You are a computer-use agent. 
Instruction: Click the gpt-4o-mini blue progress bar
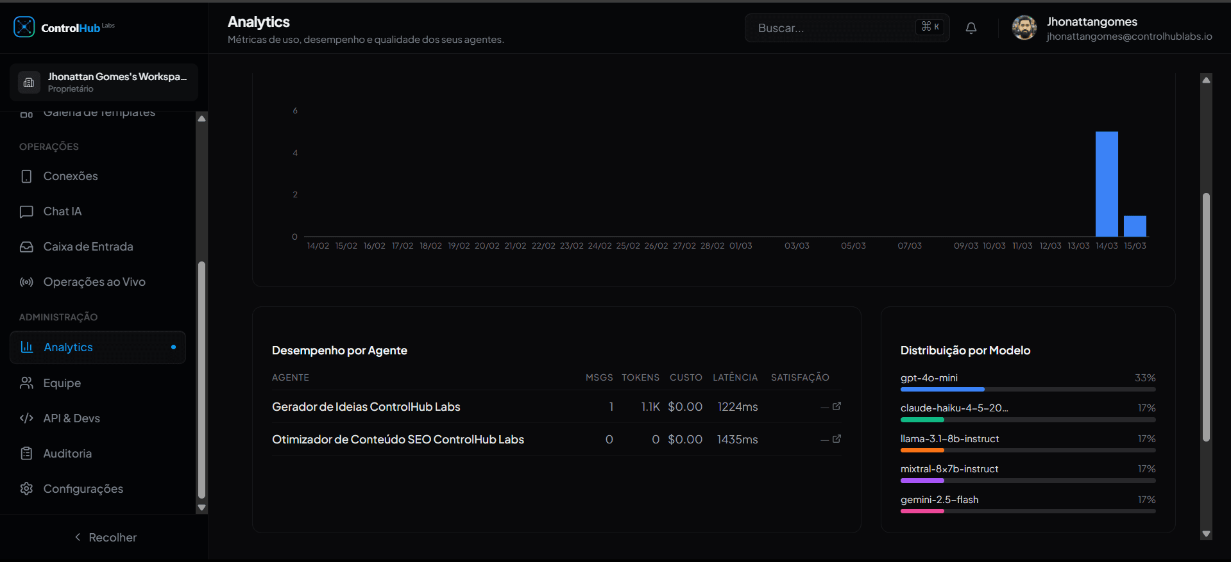942,389
